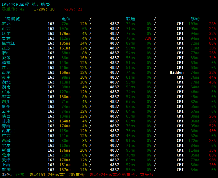This screenshot has width=218, height=178.
Task: Click the '广西' row label
Action: pyautogui.click(x=6, y=136)
